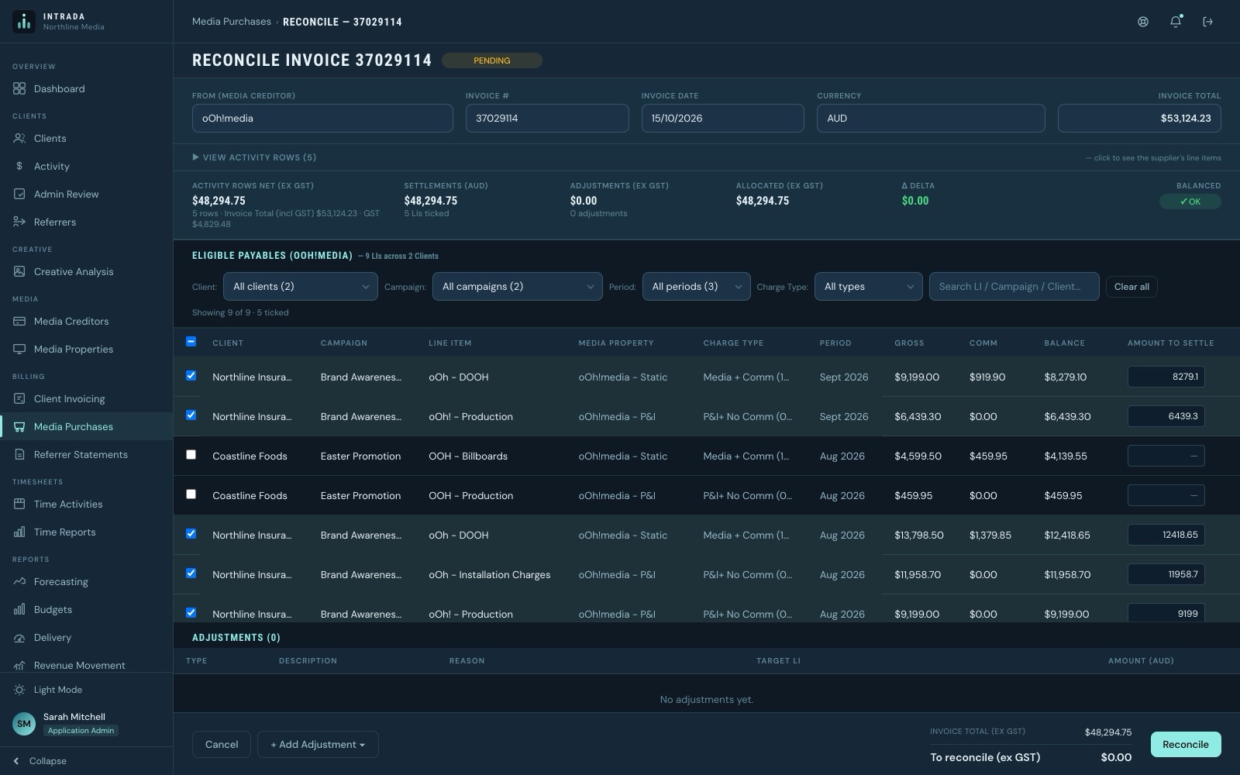This screenshot has height=775, width=1240.
Task: Expand View Activity Rows (5)
Action: click(x=254, y=157)
